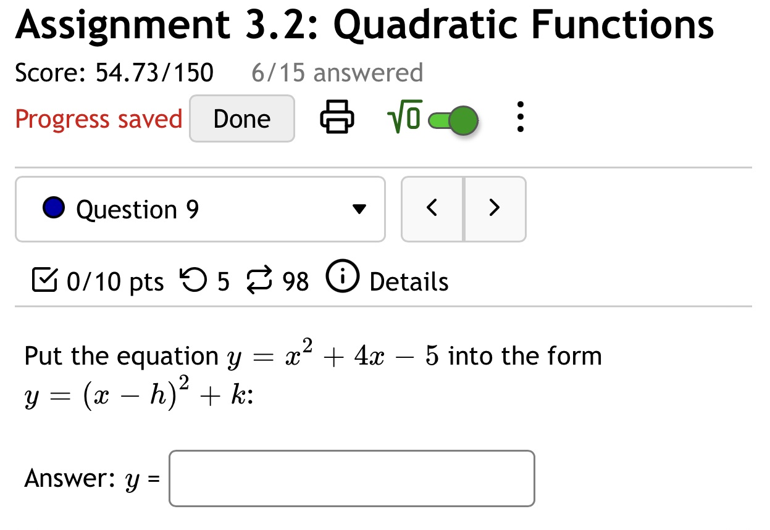Open the vertical three-dot menu icon
This screenshot has height=530, width=770.
[519, 118]
